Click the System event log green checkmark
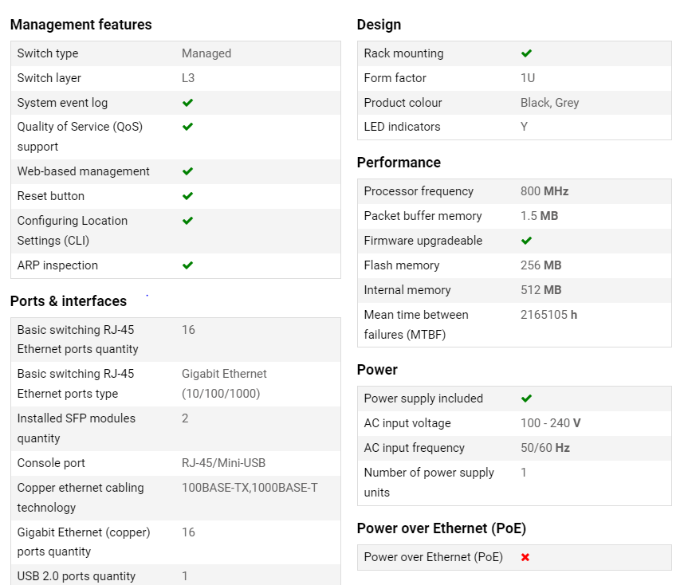 coord(187,103)
